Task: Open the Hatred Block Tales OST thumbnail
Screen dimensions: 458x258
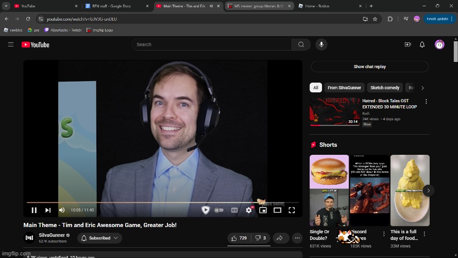Action: 335,111
